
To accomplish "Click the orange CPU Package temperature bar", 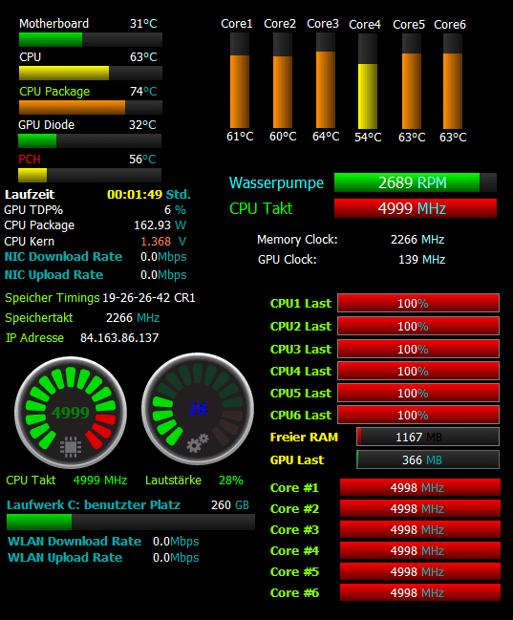I will pyautogui.click(x=91, y=108).
